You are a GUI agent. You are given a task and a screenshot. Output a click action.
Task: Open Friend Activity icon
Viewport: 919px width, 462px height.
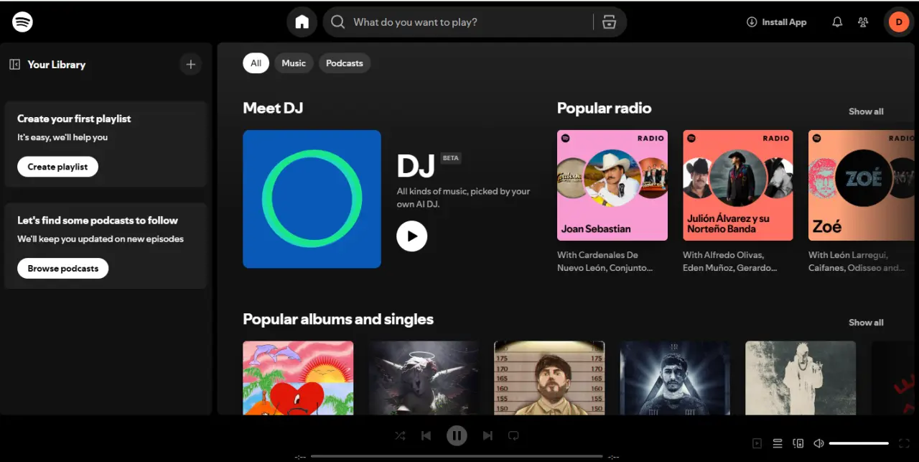(x=863, y=22)
